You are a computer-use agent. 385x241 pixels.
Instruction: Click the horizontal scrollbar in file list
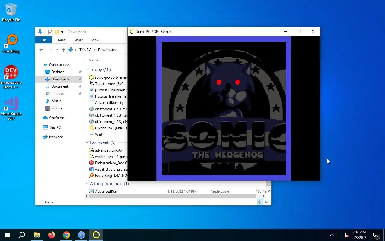[x=172, y=196]
